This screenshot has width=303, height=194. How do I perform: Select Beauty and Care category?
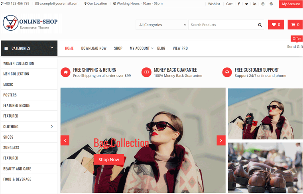(x=29, y=169)
